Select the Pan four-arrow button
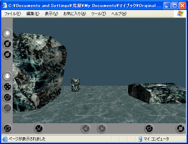Viewport: 188px width, 144px height. [7, 87]
